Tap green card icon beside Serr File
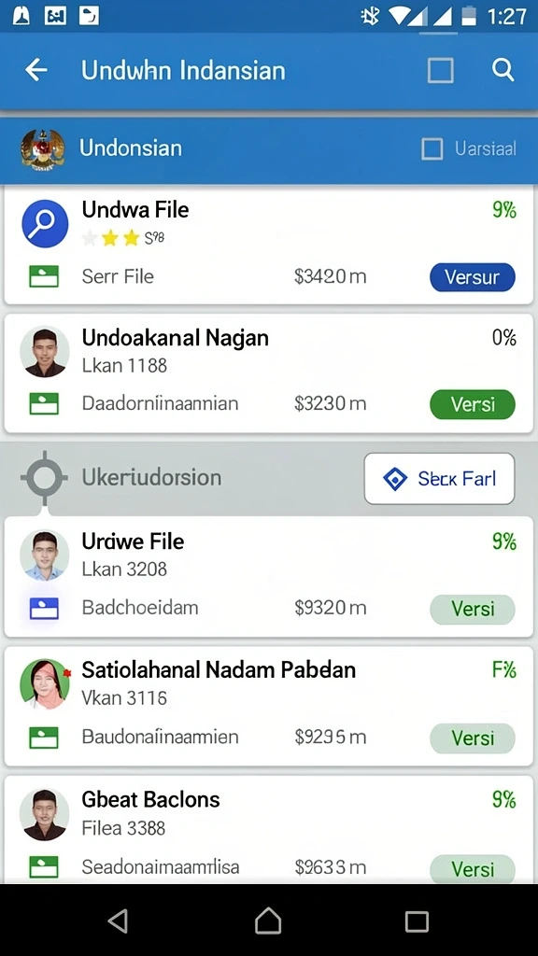 (x=44, y=276)
